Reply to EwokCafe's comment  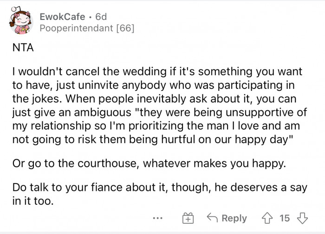(226, 218)
